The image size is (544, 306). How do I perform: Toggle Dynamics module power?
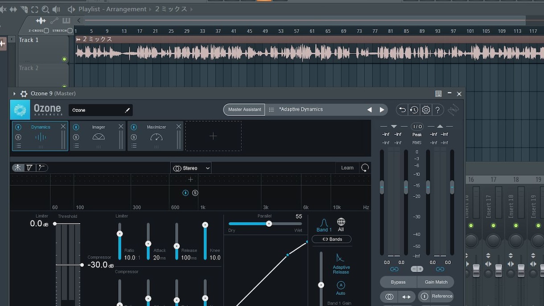(18, 127)
